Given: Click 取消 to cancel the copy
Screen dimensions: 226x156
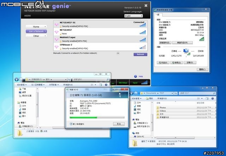Looking at the screenshot, I should pos(119,124).
